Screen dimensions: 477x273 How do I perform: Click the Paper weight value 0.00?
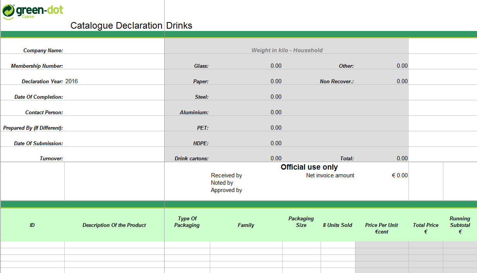(x=276, y=81)
